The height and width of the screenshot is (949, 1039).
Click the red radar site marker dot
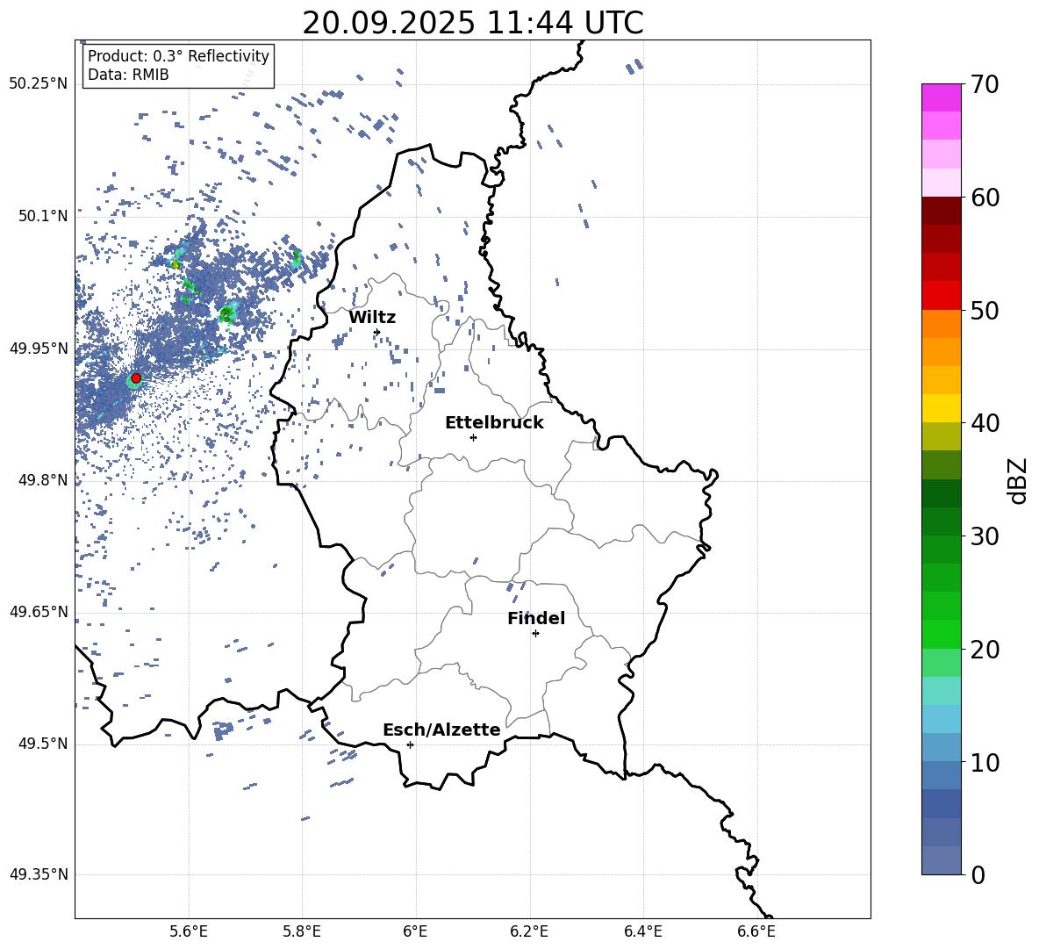point(136,378)
